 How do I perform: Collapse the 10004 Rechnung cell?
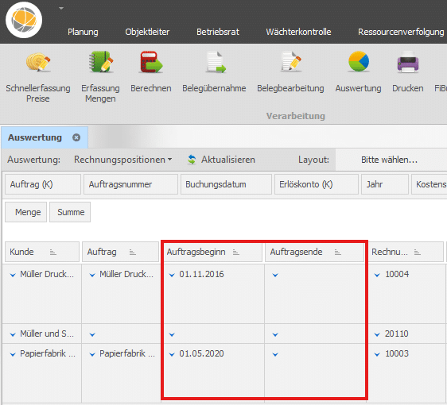point(377,276)
